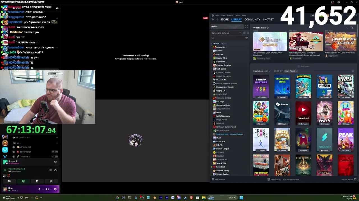Open the View menu in Steam
This screenshot has height=201, width=359.
point(223,16)
